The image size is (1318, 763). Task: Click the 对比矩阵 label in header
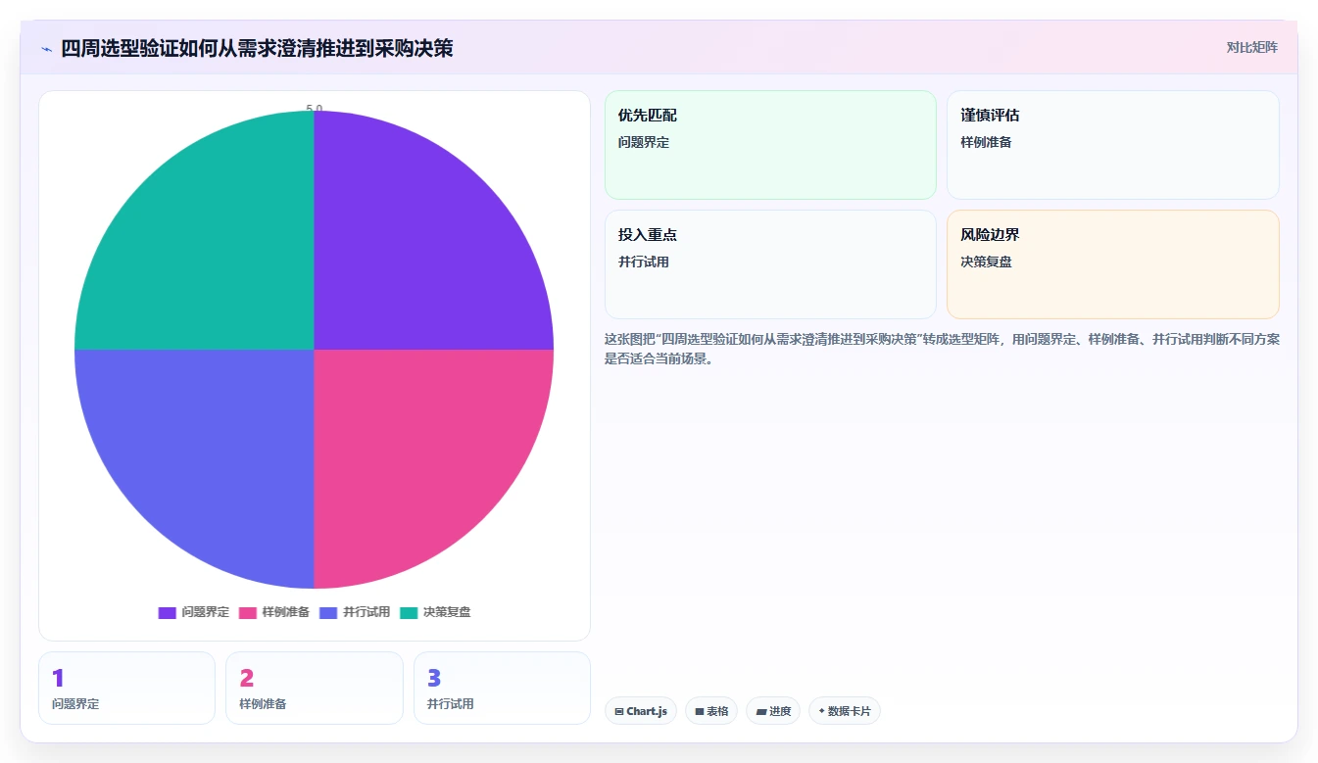click(1251, 47)
